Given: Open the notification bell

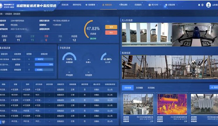Looking at the screenshot, I should click(199, 5).
